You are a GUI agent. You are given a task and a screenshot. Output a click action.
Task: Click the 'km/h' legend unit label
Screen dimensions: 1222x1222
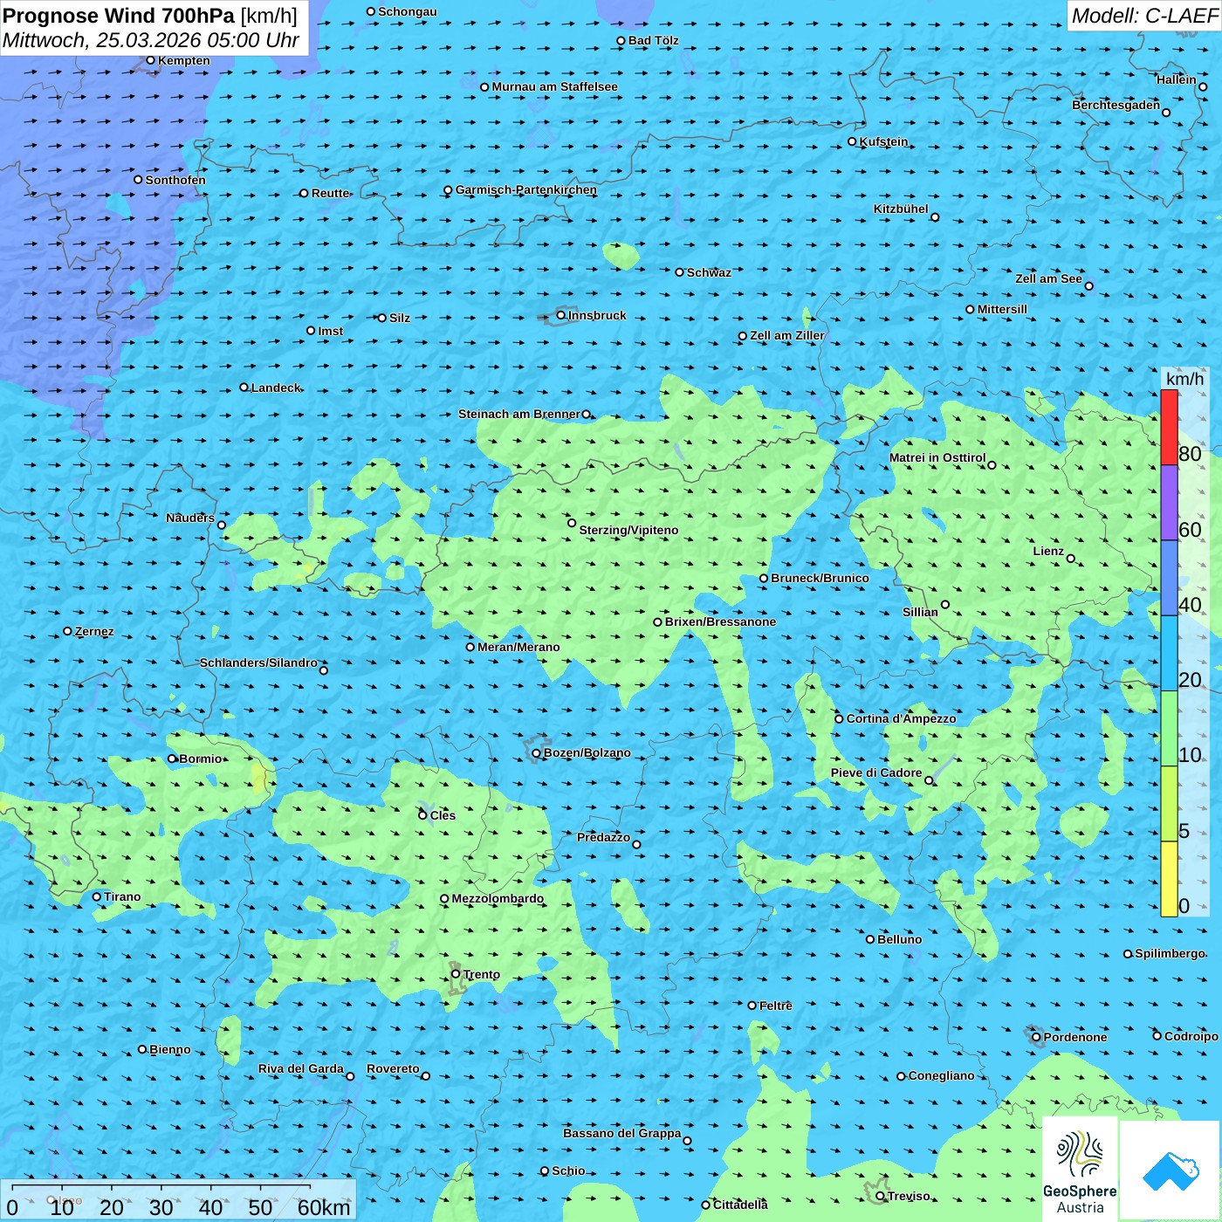tap(1184, 379)
